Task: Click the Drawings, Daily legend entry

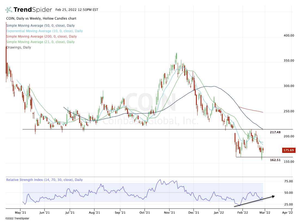Action: [19, 47]
